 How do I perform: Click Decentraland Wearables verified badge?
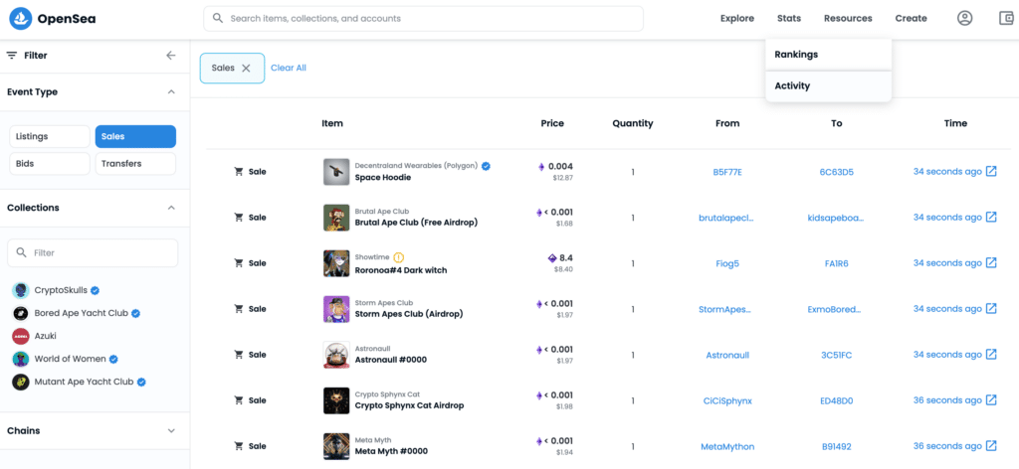click(x=486, y=165)
